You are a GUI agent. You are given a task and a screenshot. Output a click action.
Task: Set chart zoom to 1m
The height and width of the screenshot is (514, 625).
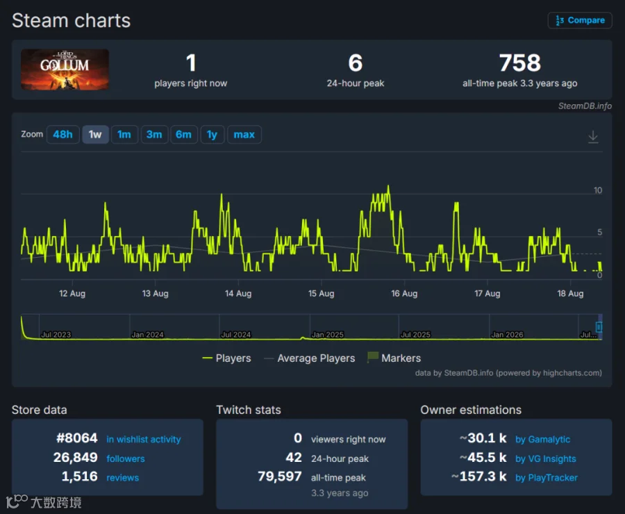[x=124, y=134]
